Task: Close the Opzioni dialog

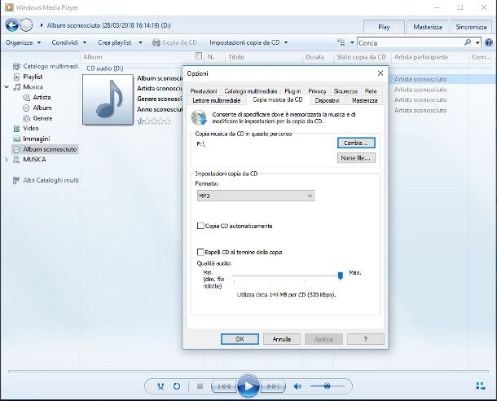Action: click(380, 73)
